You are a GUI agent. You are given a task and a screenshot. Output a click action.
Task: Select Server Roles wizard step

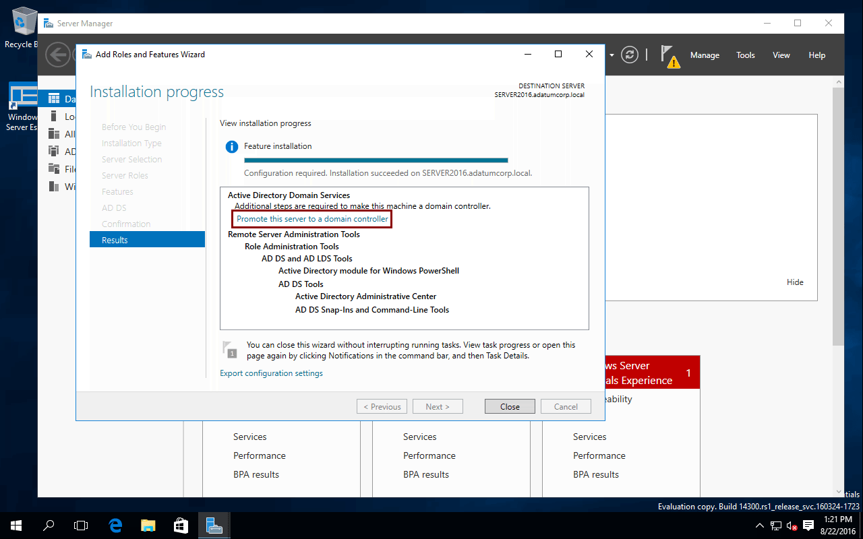[x=125, y=175]
